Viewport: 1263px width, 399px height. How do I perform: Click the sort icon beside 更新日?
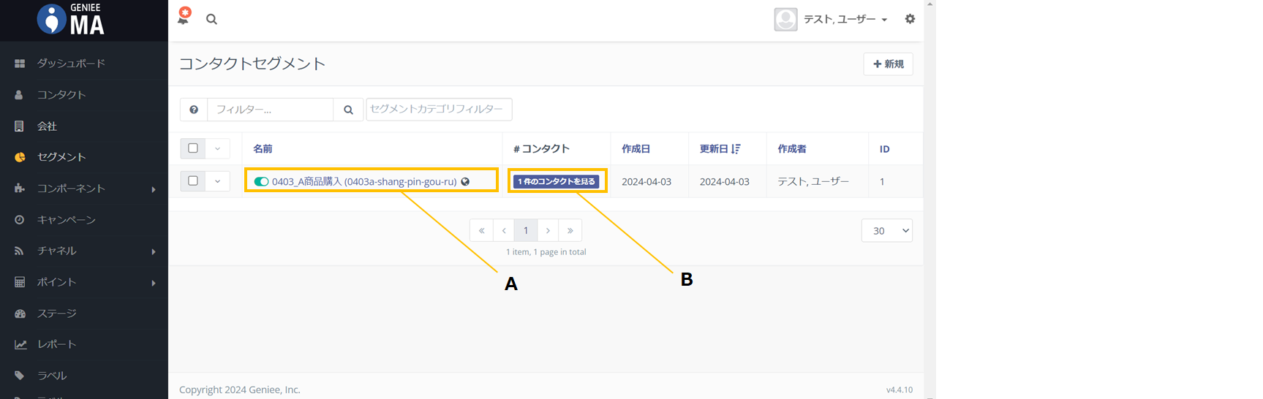736,149
